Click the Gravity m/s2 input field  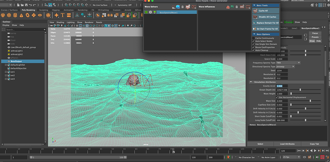(282, 86)
